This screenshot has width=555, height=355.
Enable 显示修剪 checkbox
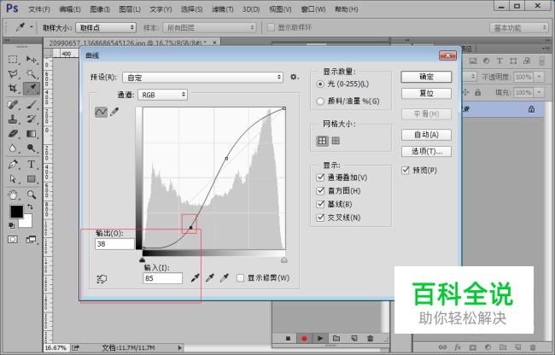240,278
